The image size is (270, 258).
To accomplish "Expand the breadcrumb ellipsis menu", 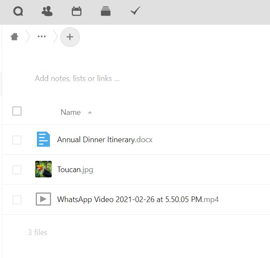I will point(42,37).
